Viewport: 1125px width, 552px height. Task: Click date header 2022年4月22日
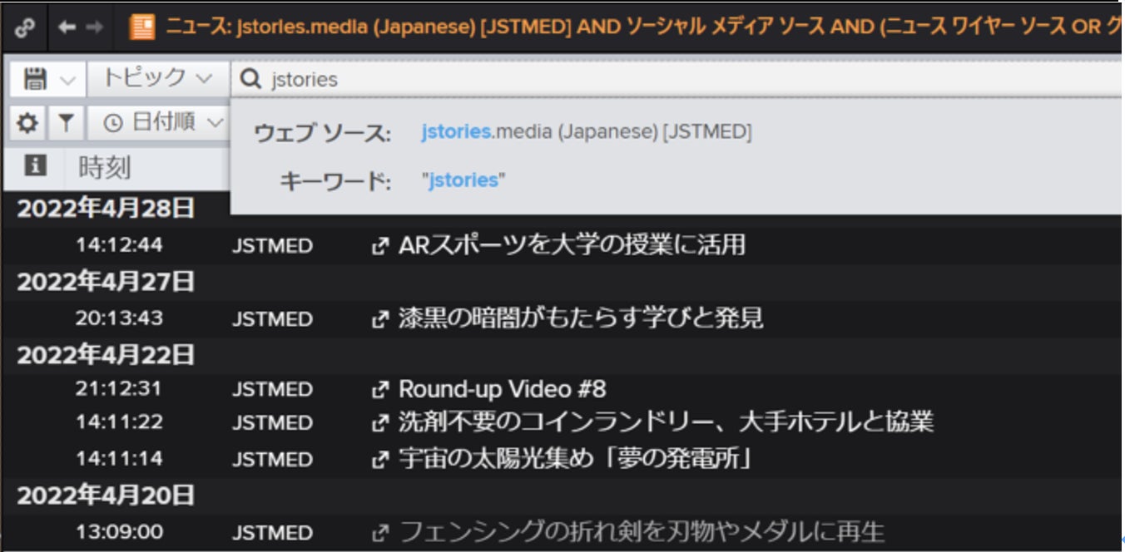tap(106, 355)
